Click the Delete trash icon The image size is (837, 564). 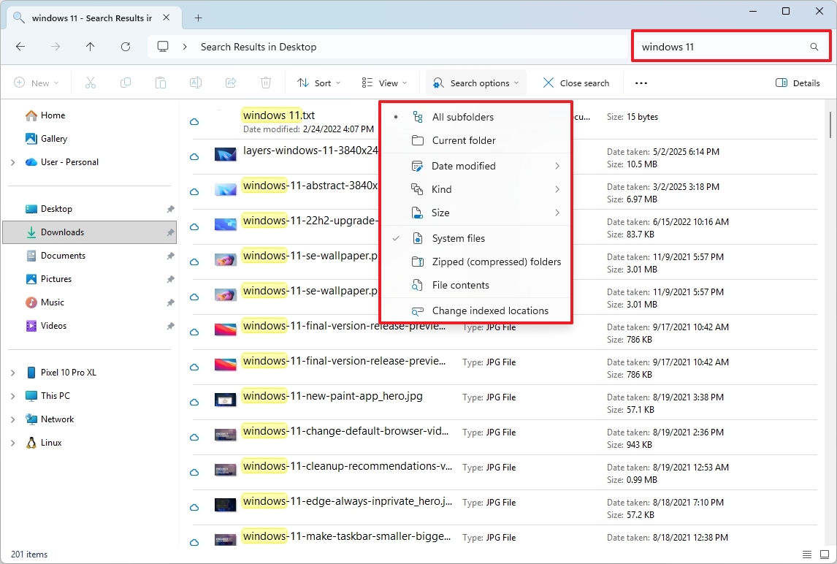click(265, 83)
